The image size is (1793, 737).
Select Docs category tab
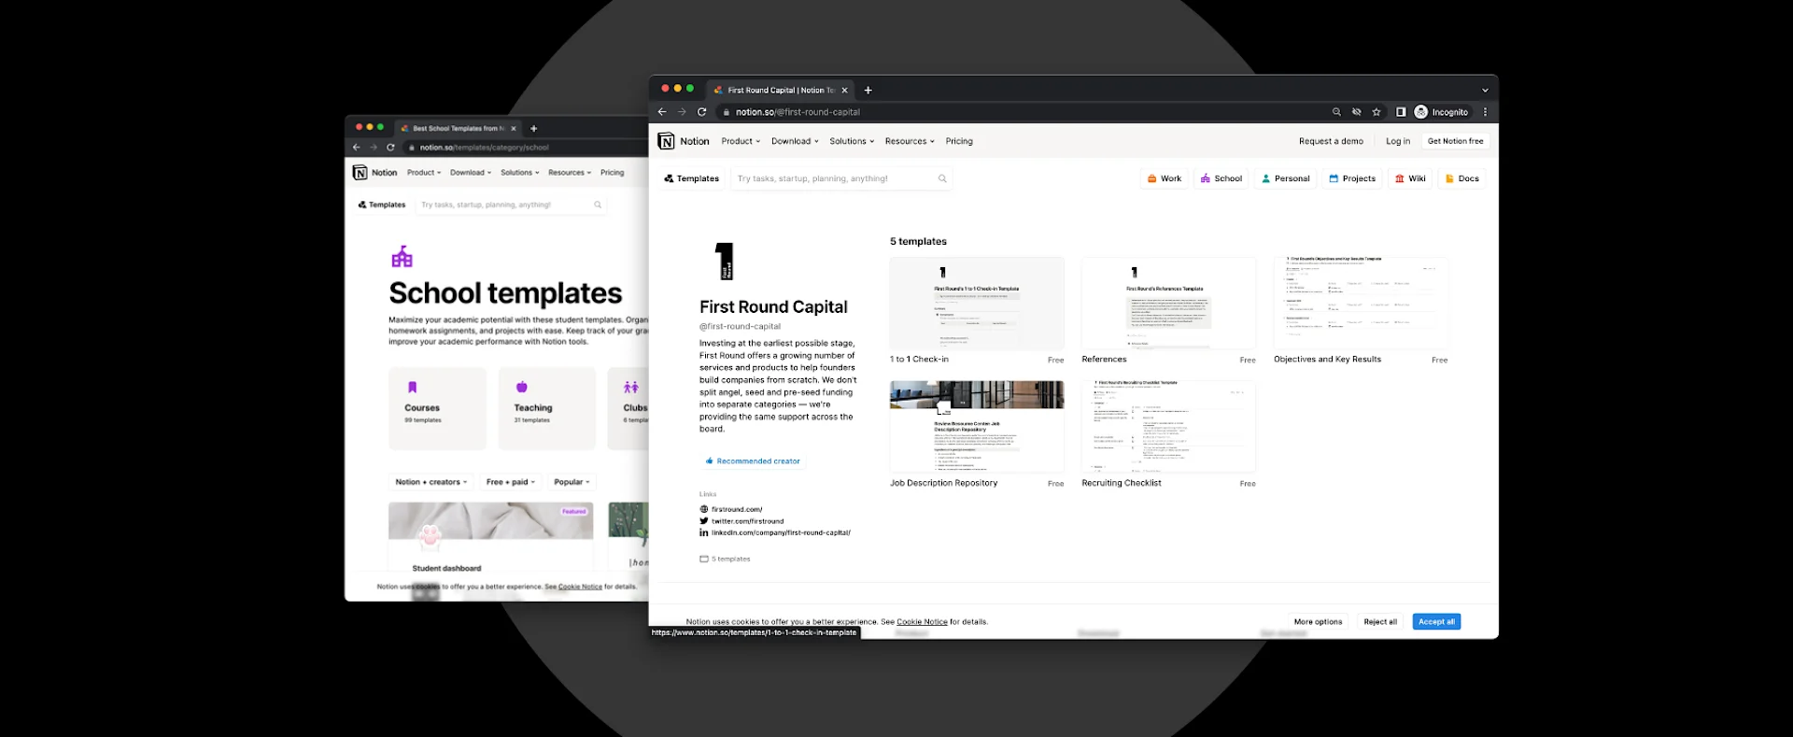pyautogui.click(x=1462, y=178)
